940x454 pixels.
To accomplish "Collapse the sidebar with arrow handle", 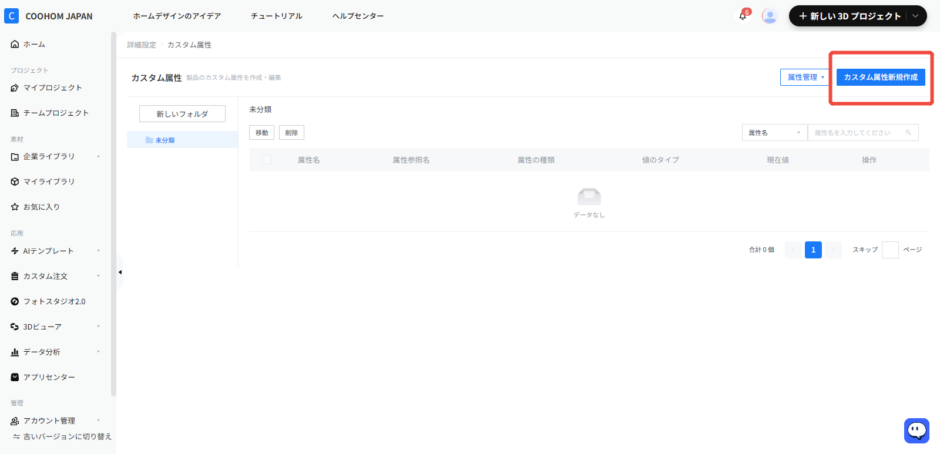I will (x=120, y=272).
